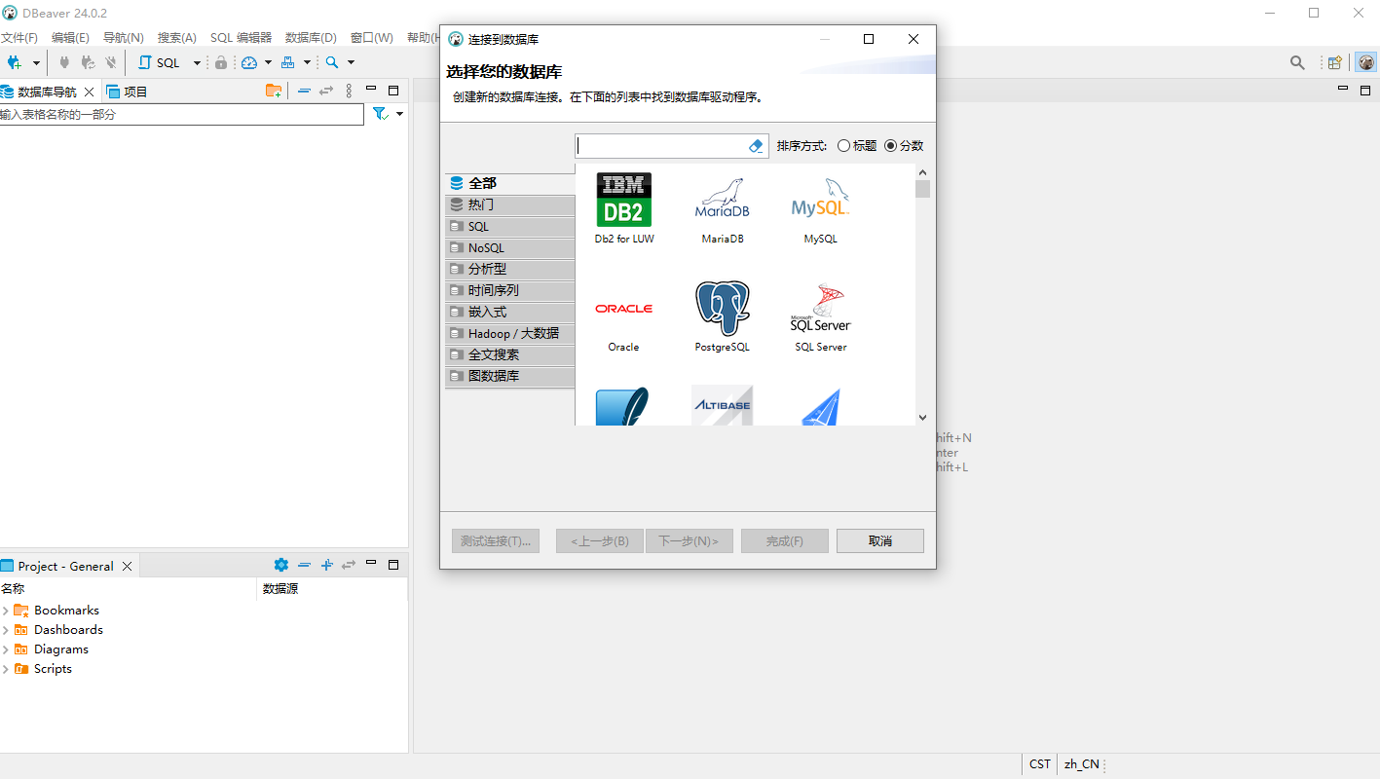Expand the Bookmarks folder in Project panel

tap(8, 610)
